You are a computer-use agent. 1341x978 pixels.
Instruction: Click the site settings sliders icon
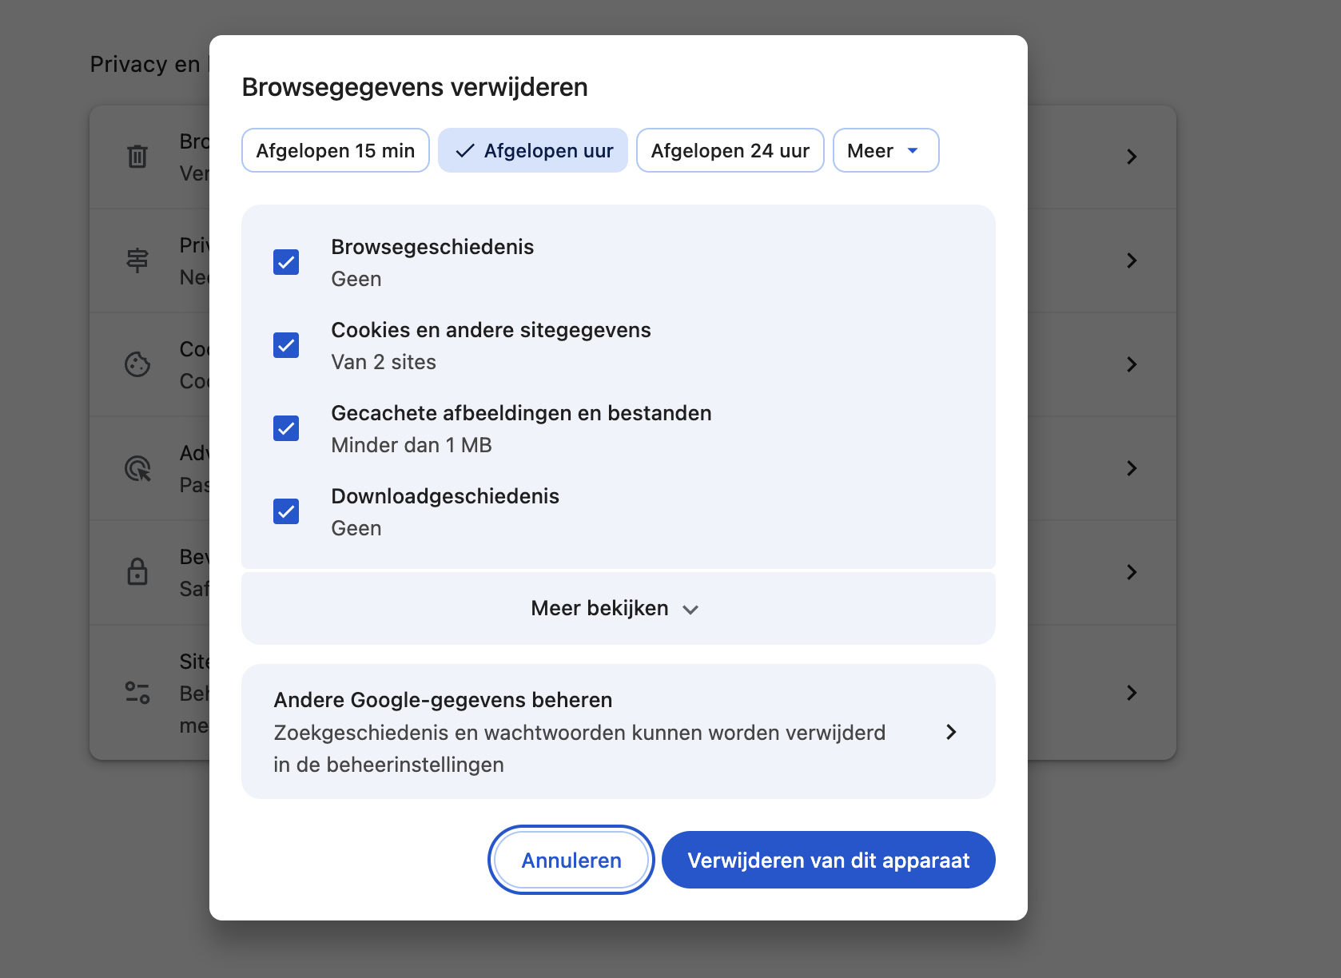(137, 692)
